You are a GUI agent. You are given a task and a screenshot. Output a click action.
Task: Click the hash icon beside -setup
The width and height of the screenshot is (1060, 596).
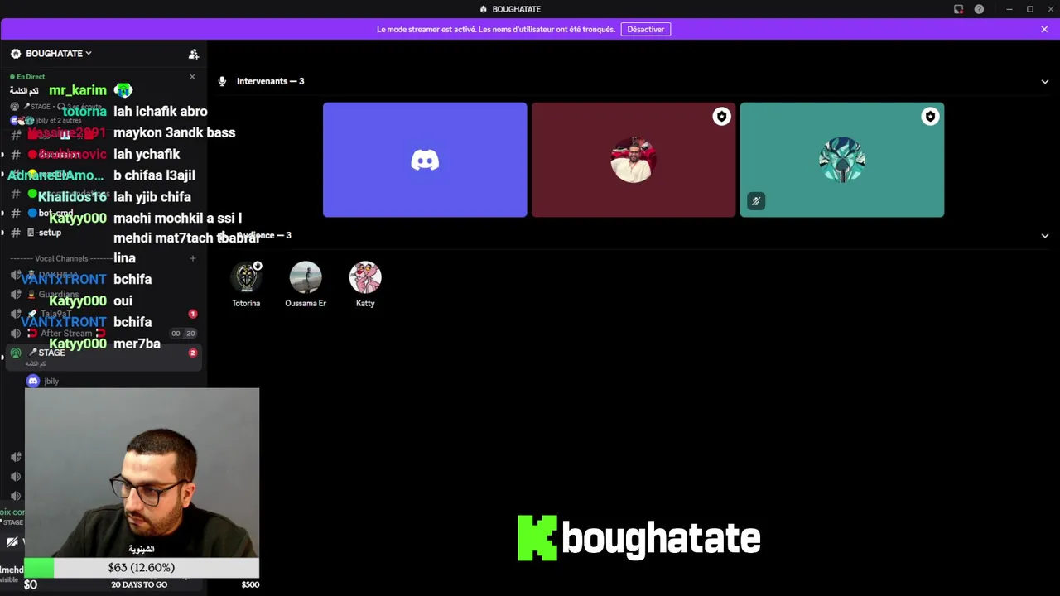pyautogui.click(x=16, y=233)
